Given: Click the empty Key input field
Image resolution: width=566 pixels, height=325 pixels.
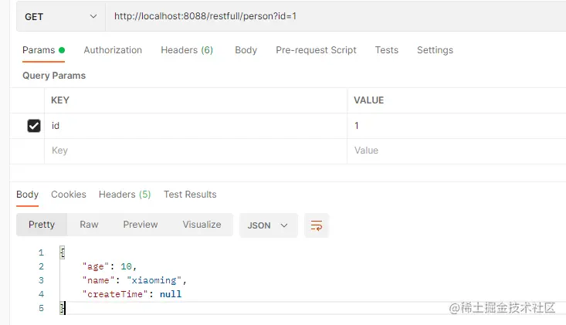Looking at the screenshot, I should click(195, 151).
